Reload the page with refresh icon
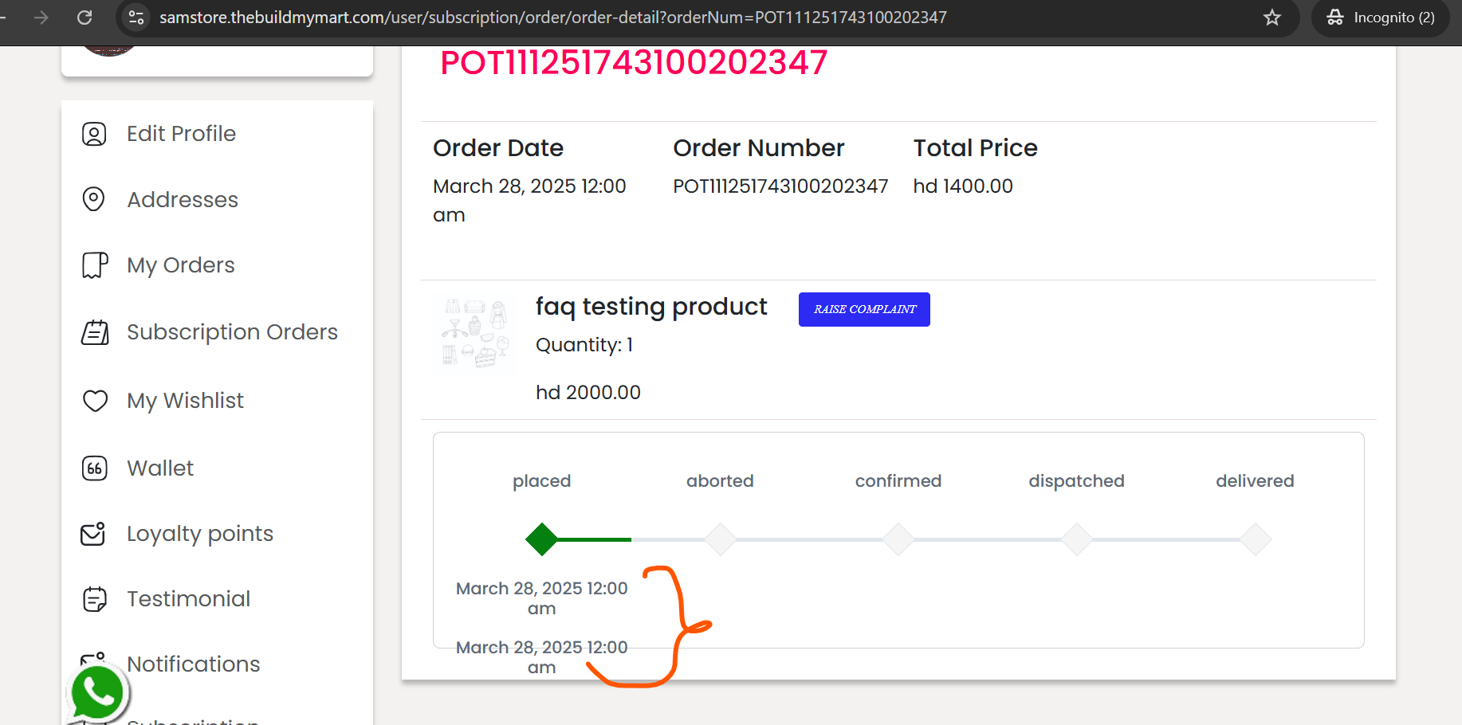This screenshot has height=725, width=1462. point(84,18)
